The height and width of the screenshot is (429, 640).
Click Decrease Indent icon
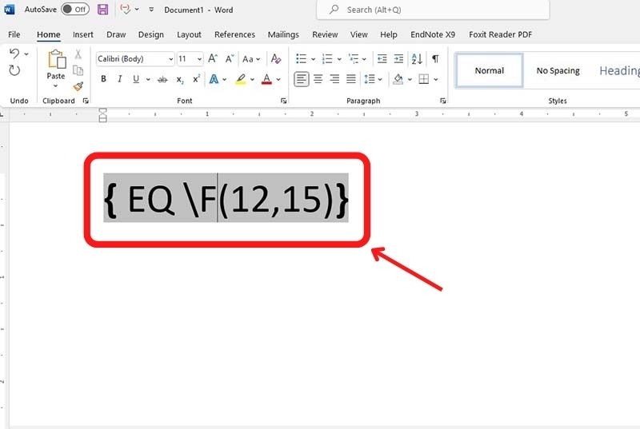pyautogui.click(x=382, y=58)
